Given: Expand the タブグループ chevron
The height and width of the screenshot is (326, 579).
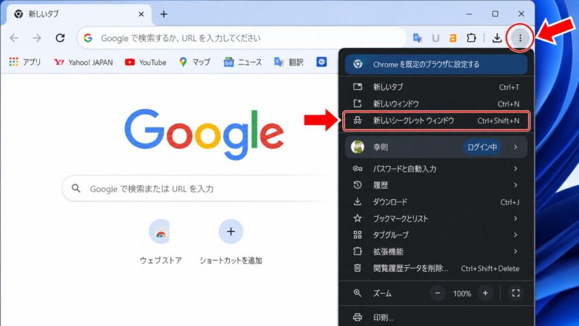Looking at the screenshot, I should point(515,235).
